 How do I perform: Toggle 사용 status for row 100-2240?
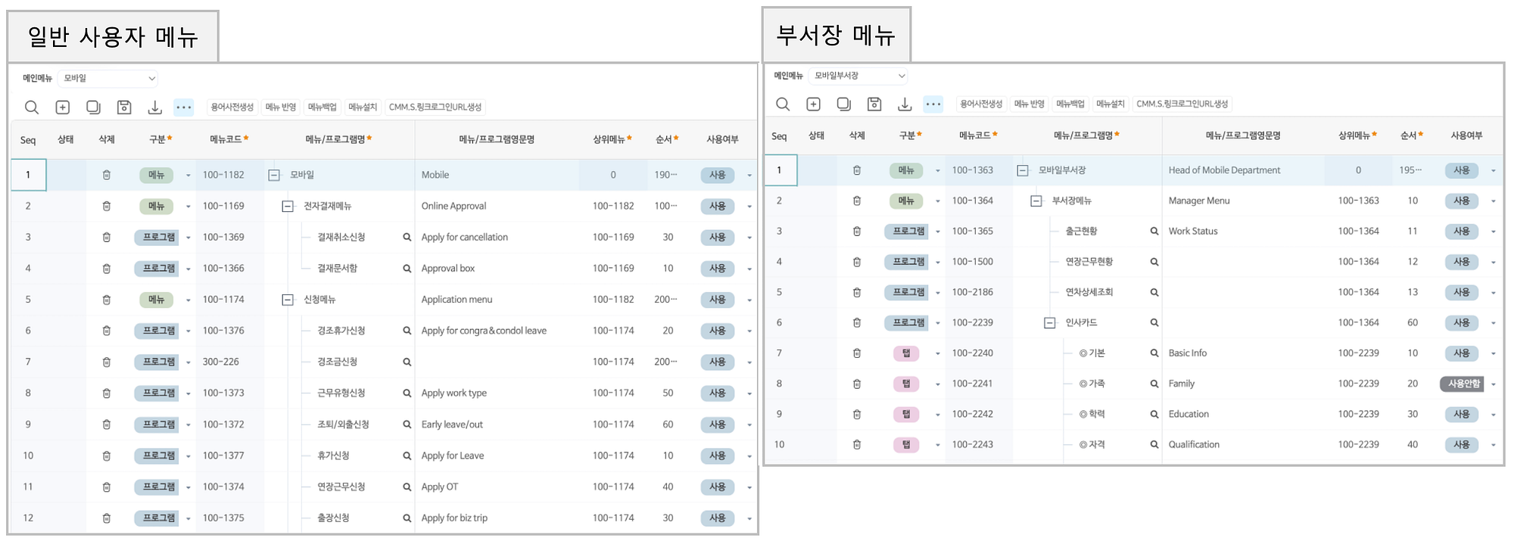[1462, 353]
